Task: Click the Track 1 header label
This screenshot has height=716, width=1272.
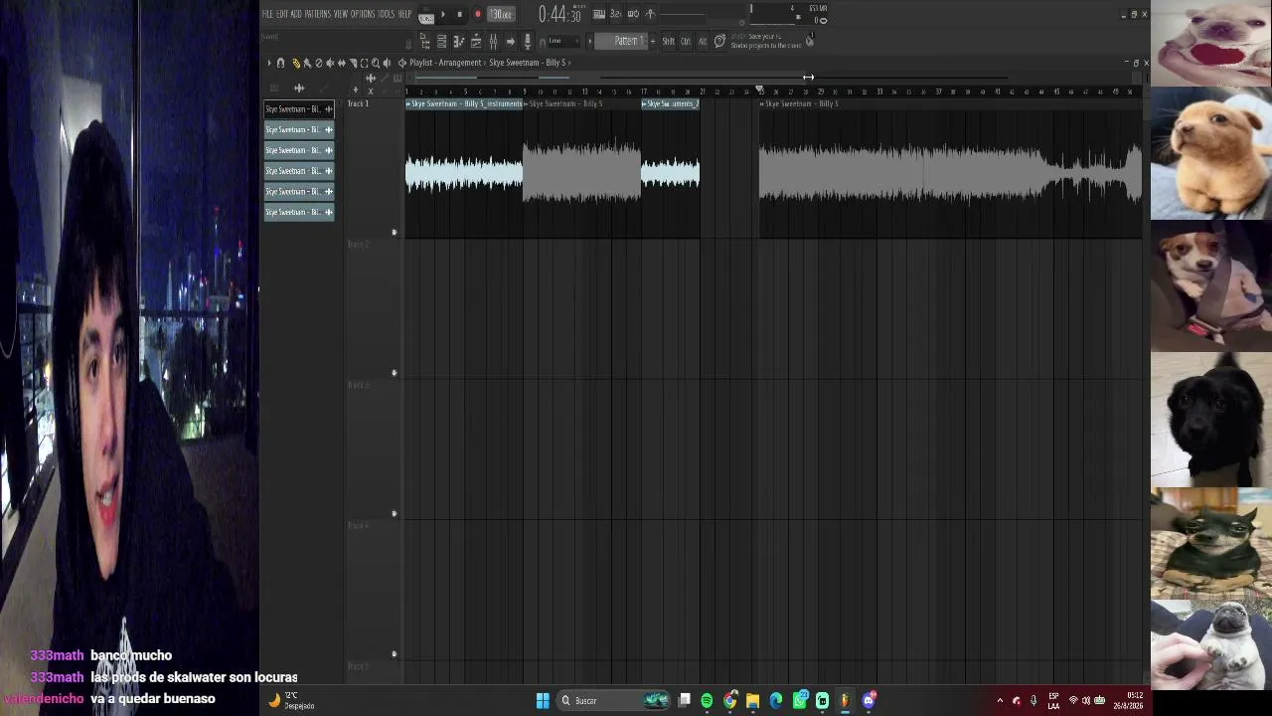Action: coord(358,103)
